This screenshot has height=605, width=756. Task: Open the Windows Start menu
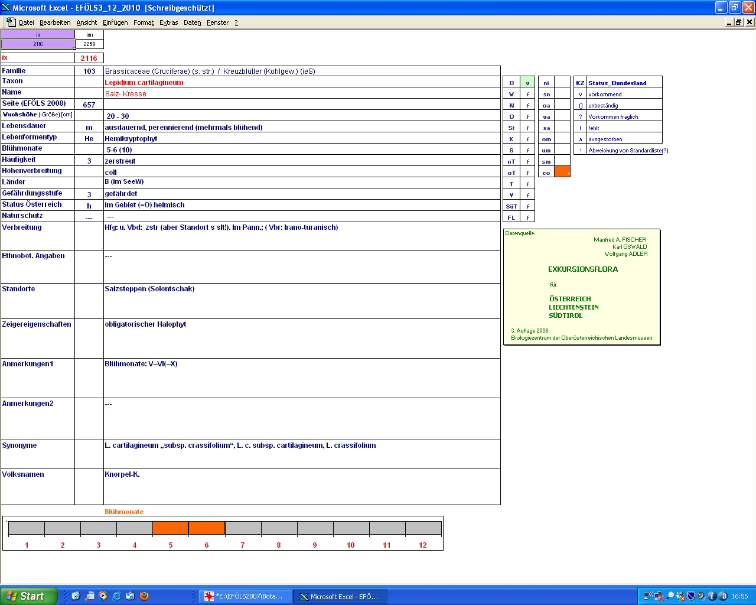click(28, 596)
